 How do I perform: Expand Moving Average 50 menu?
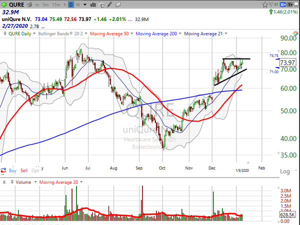tap(132, 33)
